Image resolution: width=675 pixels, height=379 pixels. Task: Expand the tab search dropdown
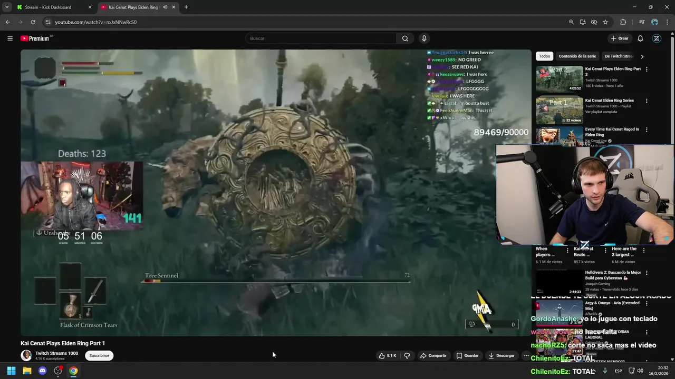click(x=6, y=7)
